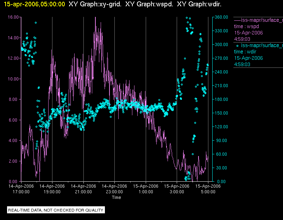The width and height of the screenshot is (283, 220).
Task: Click the 14-Apr-2006 17:00:00 time axis label
Action: (21, 189)
